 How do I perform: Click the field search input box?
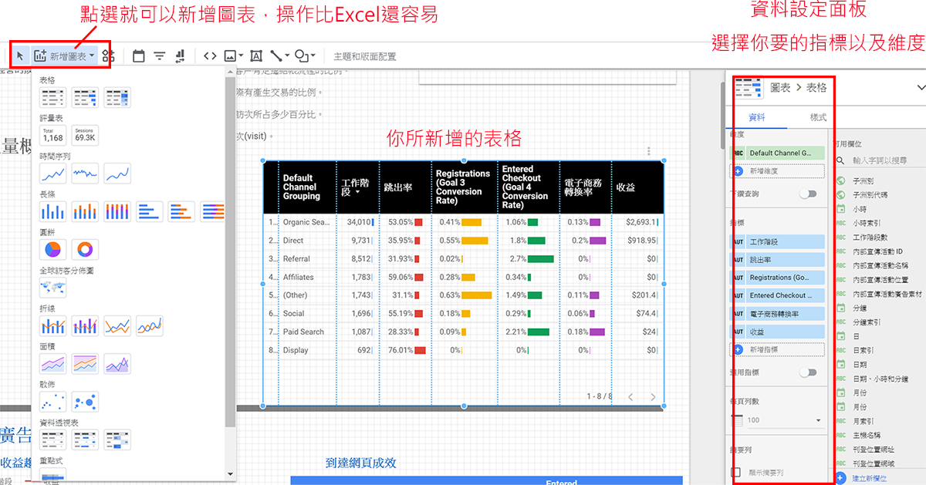click(880, 160)
